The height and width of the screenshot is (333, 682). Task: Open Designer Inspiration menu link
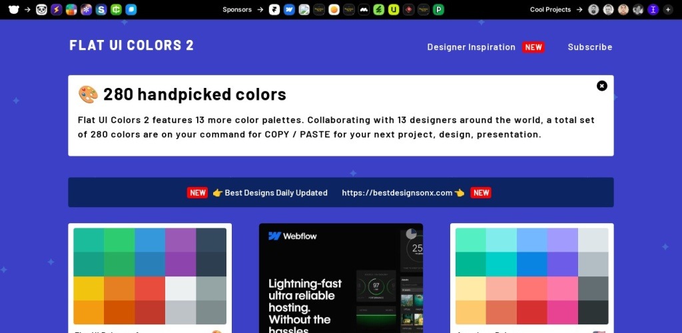[x=471, y=47]
